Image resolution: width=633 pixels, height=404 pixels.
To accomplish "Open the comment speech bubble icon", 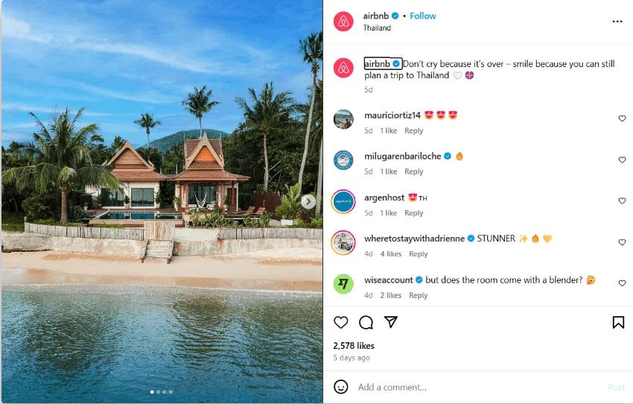I will [x=366, y=322].
